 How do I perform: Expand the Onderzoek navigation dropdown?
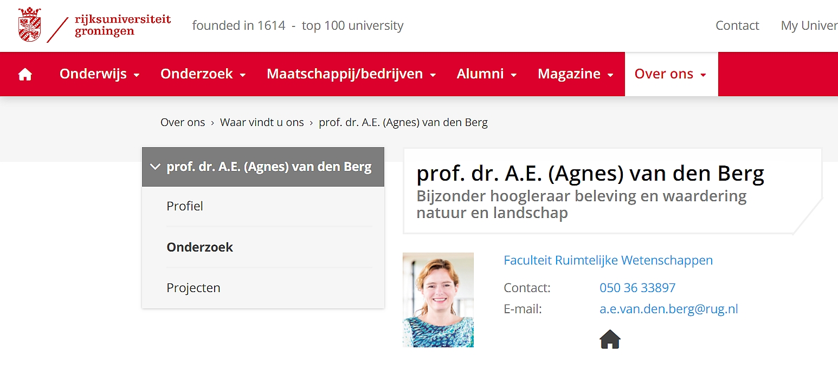[203, 74]
